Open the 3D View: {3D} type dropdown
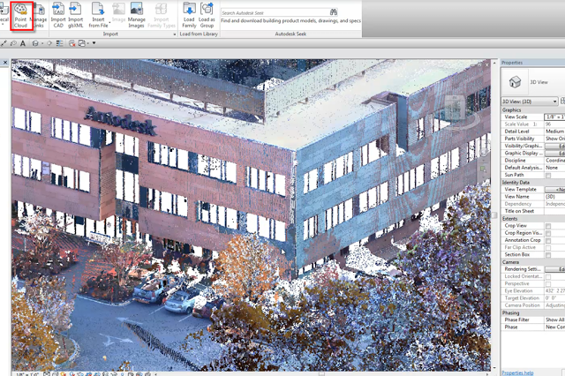The image size is (565, 376). [x=530, y=102]
